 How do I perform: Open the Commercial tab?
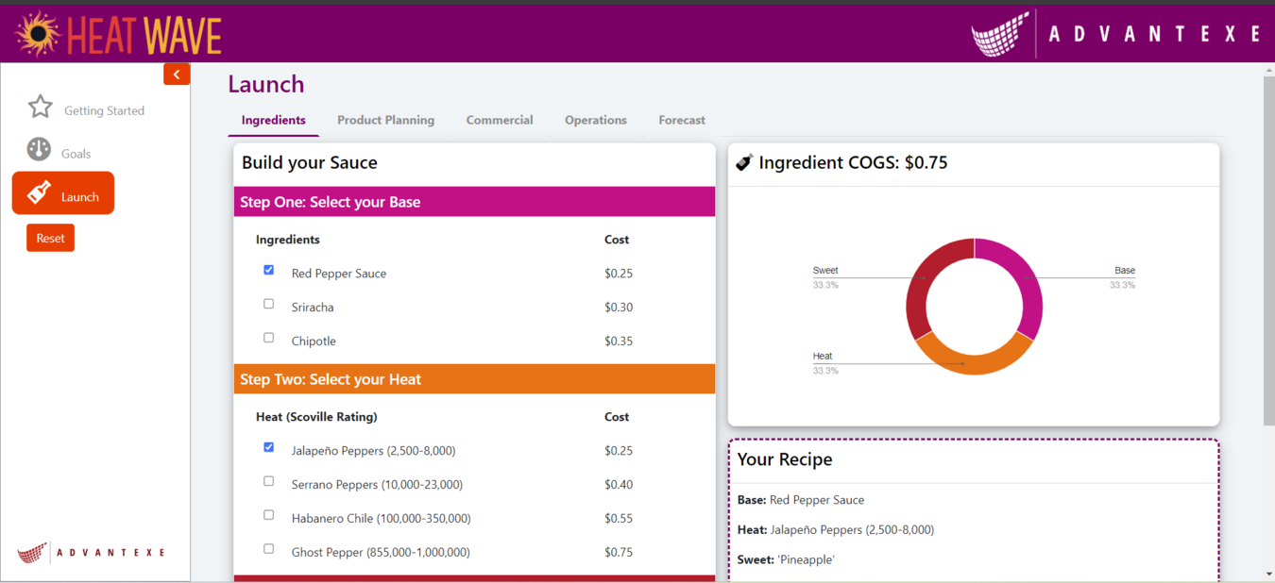click(500, 121)
